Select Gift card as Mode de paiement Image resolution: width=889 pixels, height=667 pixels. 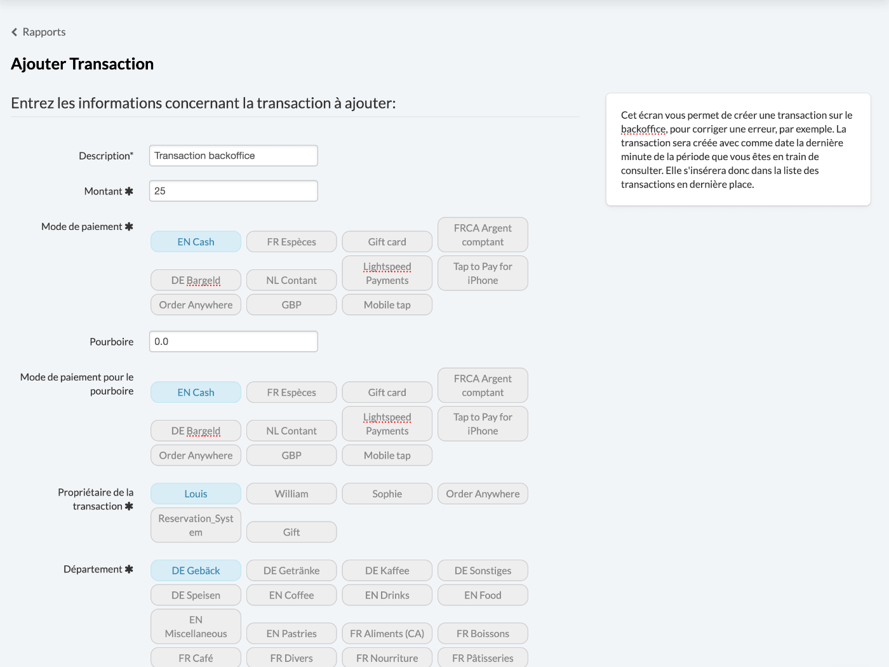click(387, 242)
